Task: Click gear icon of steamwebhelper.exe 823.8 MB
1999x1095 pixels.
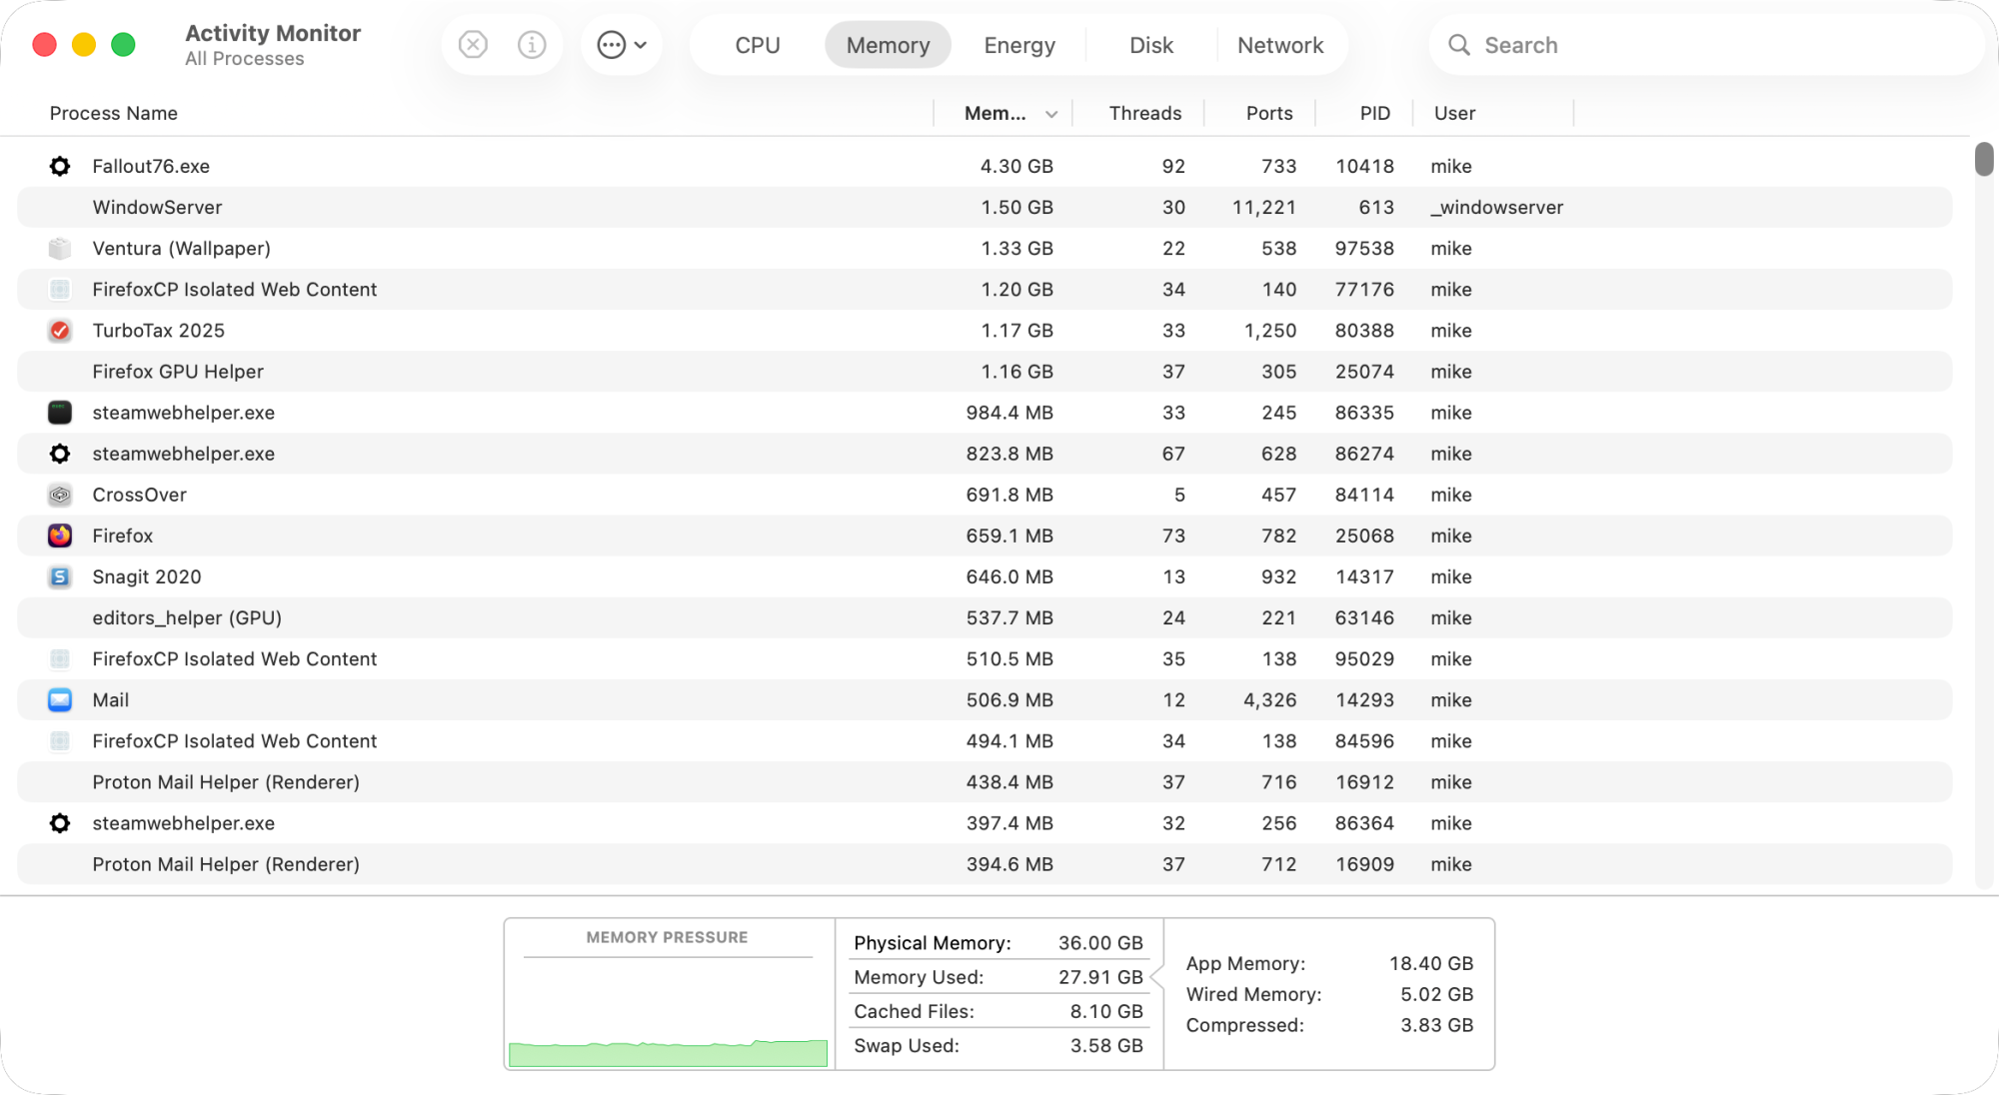Action: [x=60, y=454]
